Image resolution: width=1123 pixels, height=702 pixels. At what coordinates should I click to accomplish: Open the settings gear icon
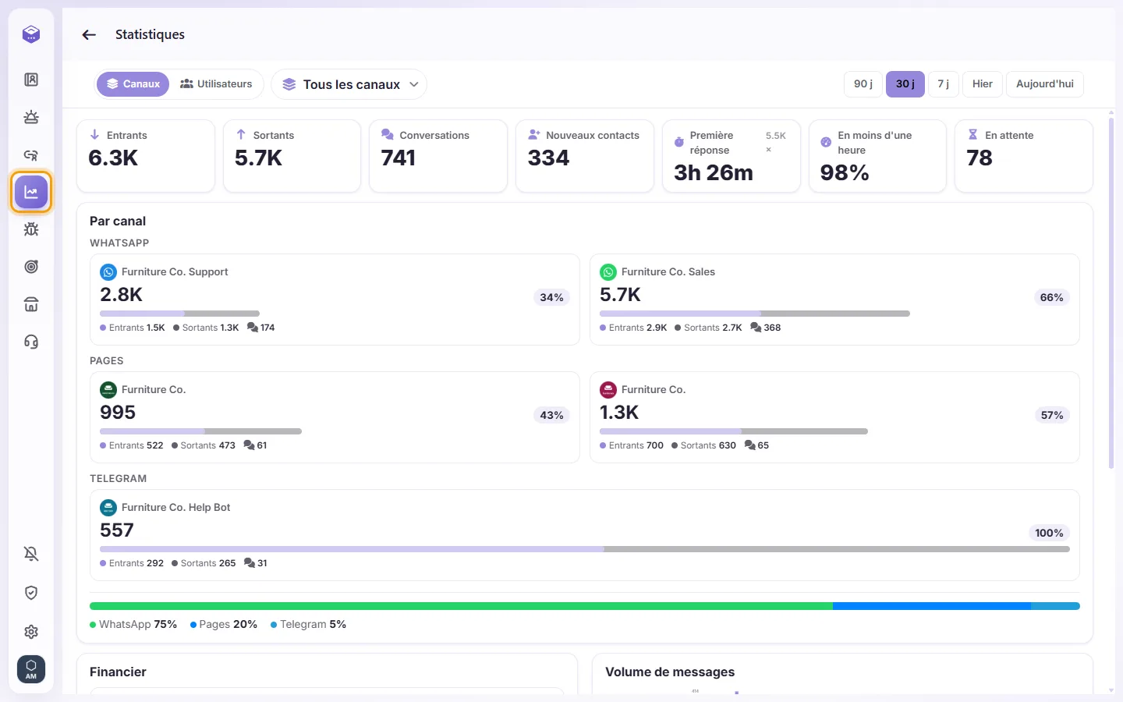click(x=31, y=632)
